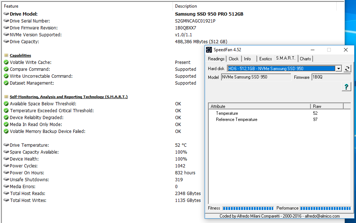Screen dimensions: 356x223
Task: Click green check for Media In Read Only Mode
Action: tap(6, 124)
